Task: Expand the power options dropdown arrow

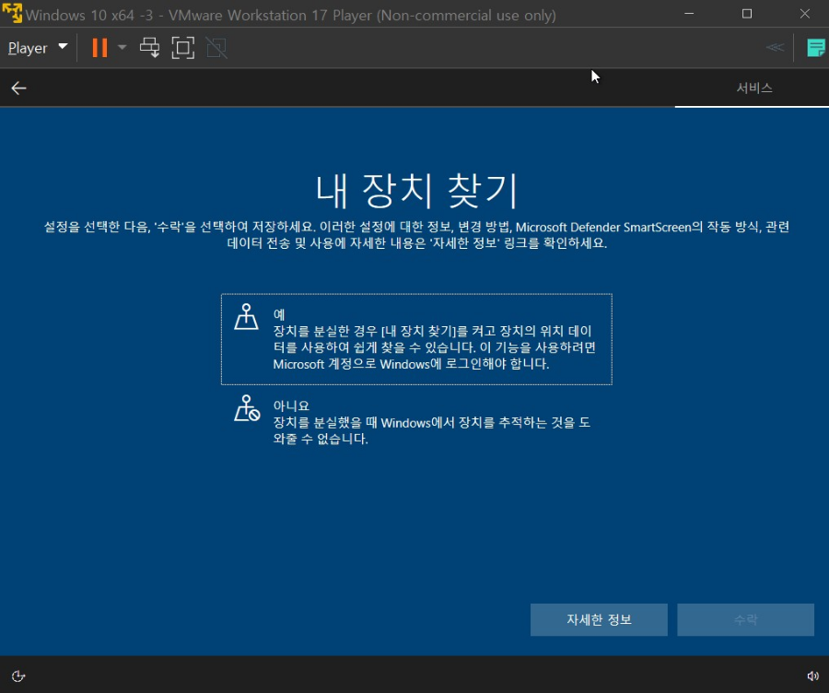Action: 123,48
